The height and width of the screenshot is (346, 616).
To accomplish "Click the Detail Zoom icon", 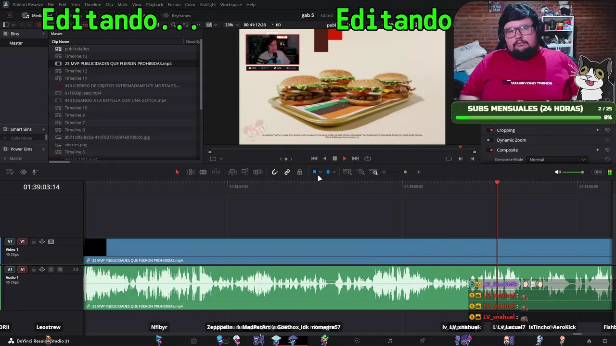I will pos(361,172).
